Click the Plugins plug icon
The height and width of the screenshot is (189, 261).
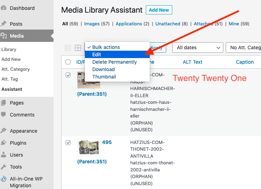4,143
